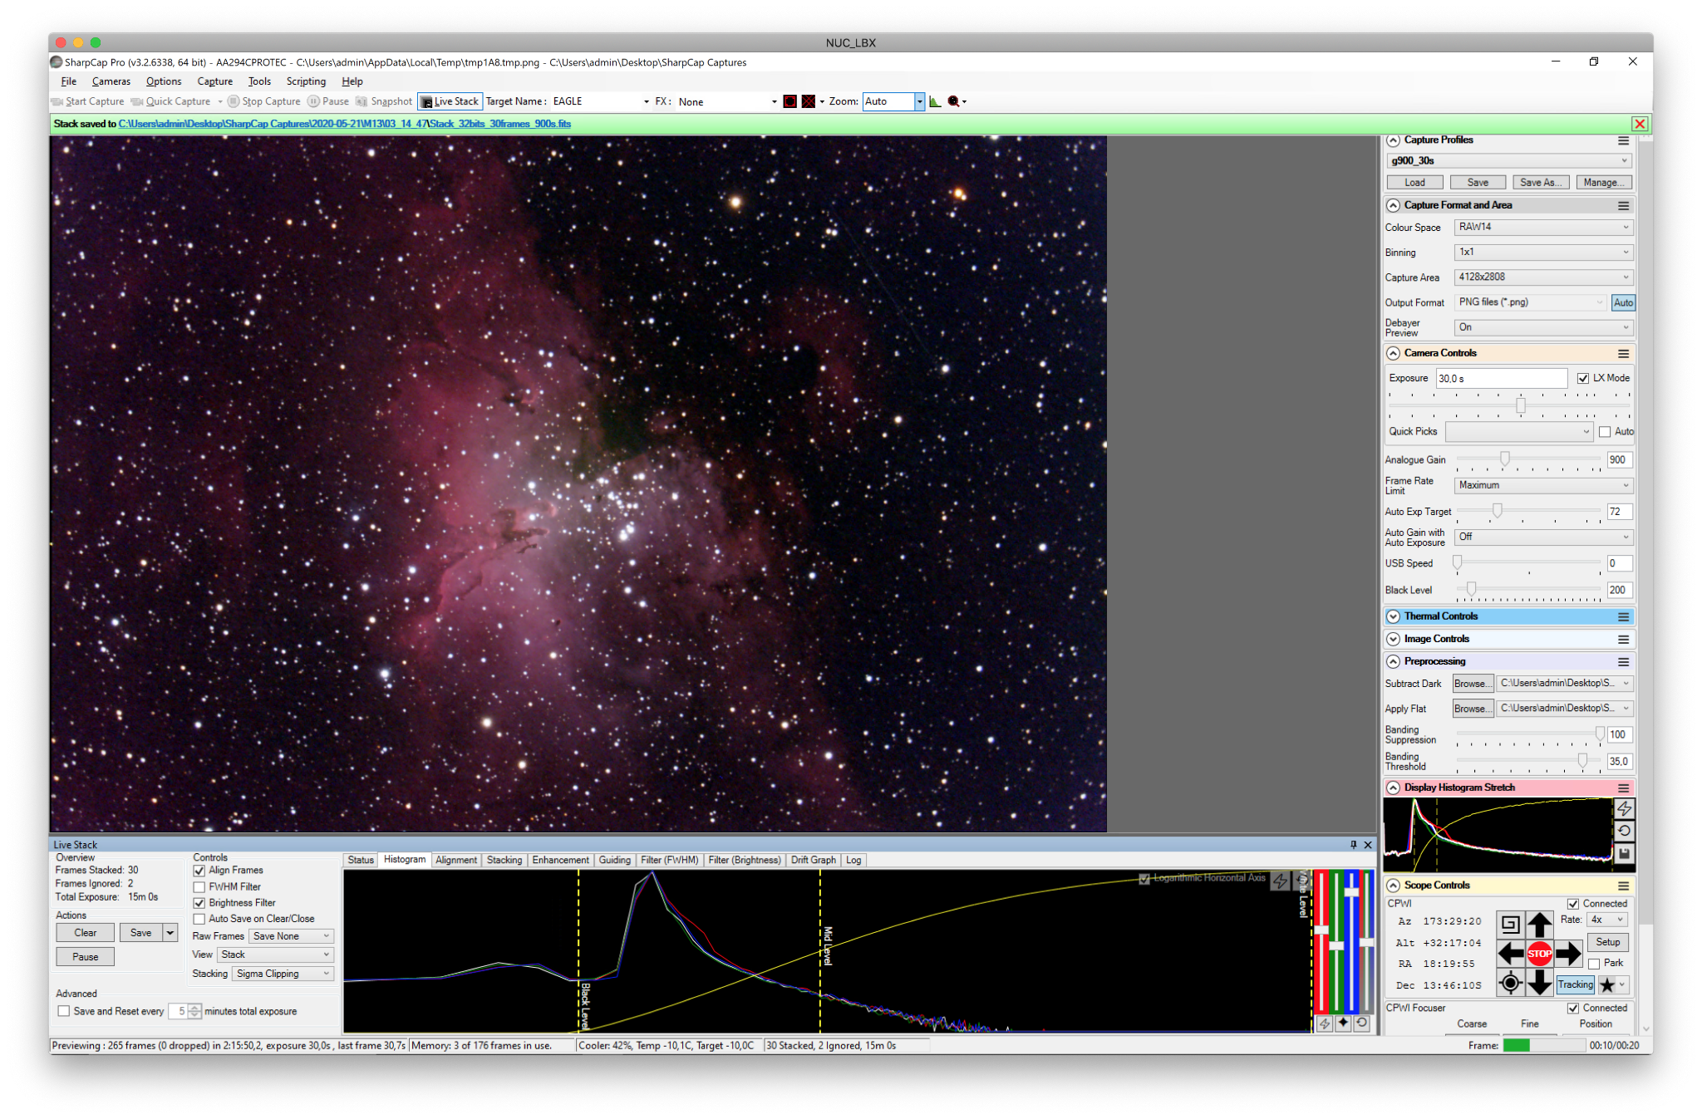Switch to the Alignment tab
1702x1119 pixels.
[x=455, y=860]
